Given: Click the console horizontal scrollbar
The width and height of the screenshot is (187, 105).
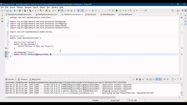Looking at the screenshot, I should pos(61,97).
